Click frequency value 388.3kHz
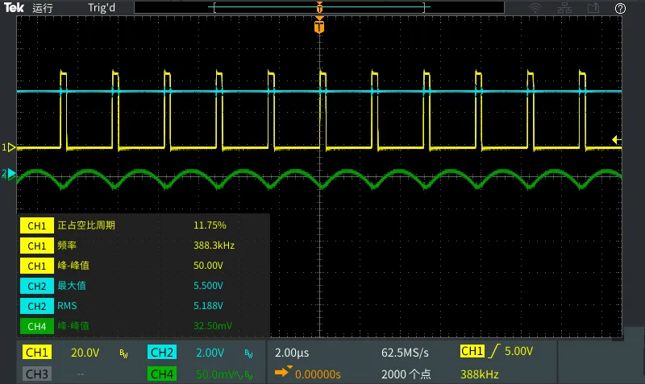Viewport: 645px width, 384px height. (214, 246)
